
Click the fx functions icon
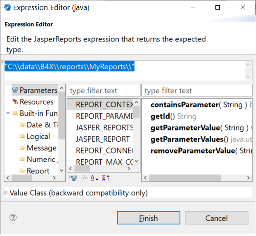[x=84, y=178]
